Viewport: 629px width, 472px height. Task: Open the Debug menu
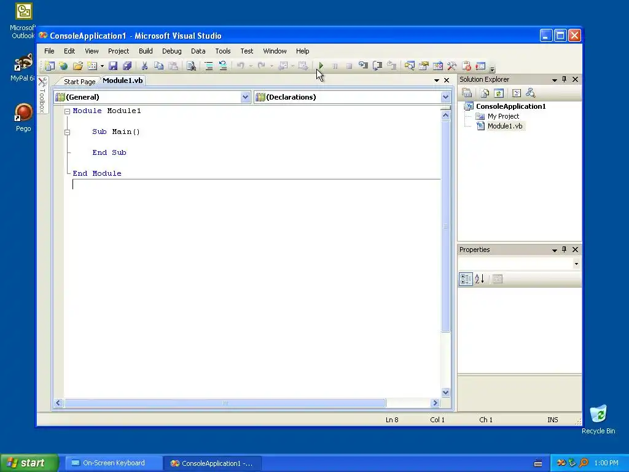pos(172,51)
